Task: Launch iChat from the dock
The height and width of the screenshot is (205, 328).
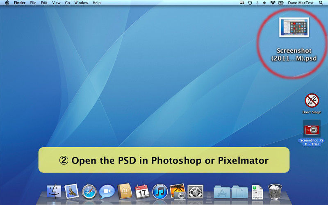Action: click(107, 191)
